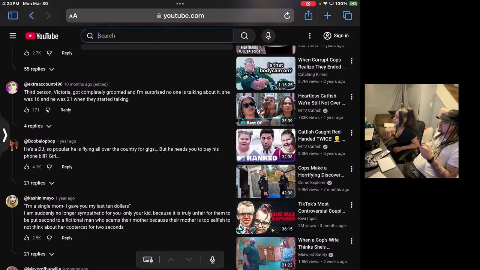Dislike the @kashinimeyo comment
Image resolution: width=480 pixels, height=270 pixels.
pos(49,238)
